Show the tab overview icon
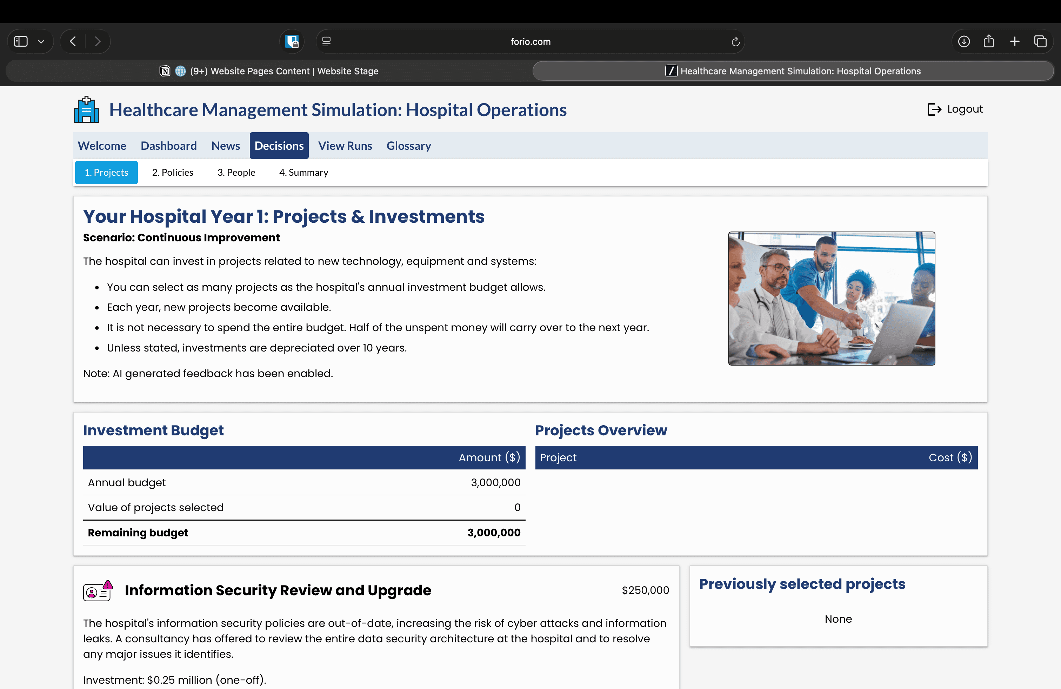Screen dimensions: 1061x689 click(1041, 41)
